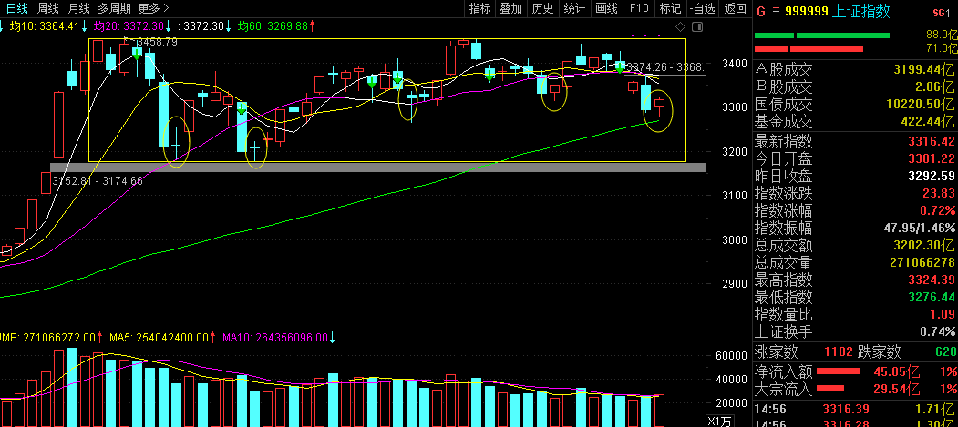Click the SG1 badge icon
958x427 pixels.
point(940,12)
